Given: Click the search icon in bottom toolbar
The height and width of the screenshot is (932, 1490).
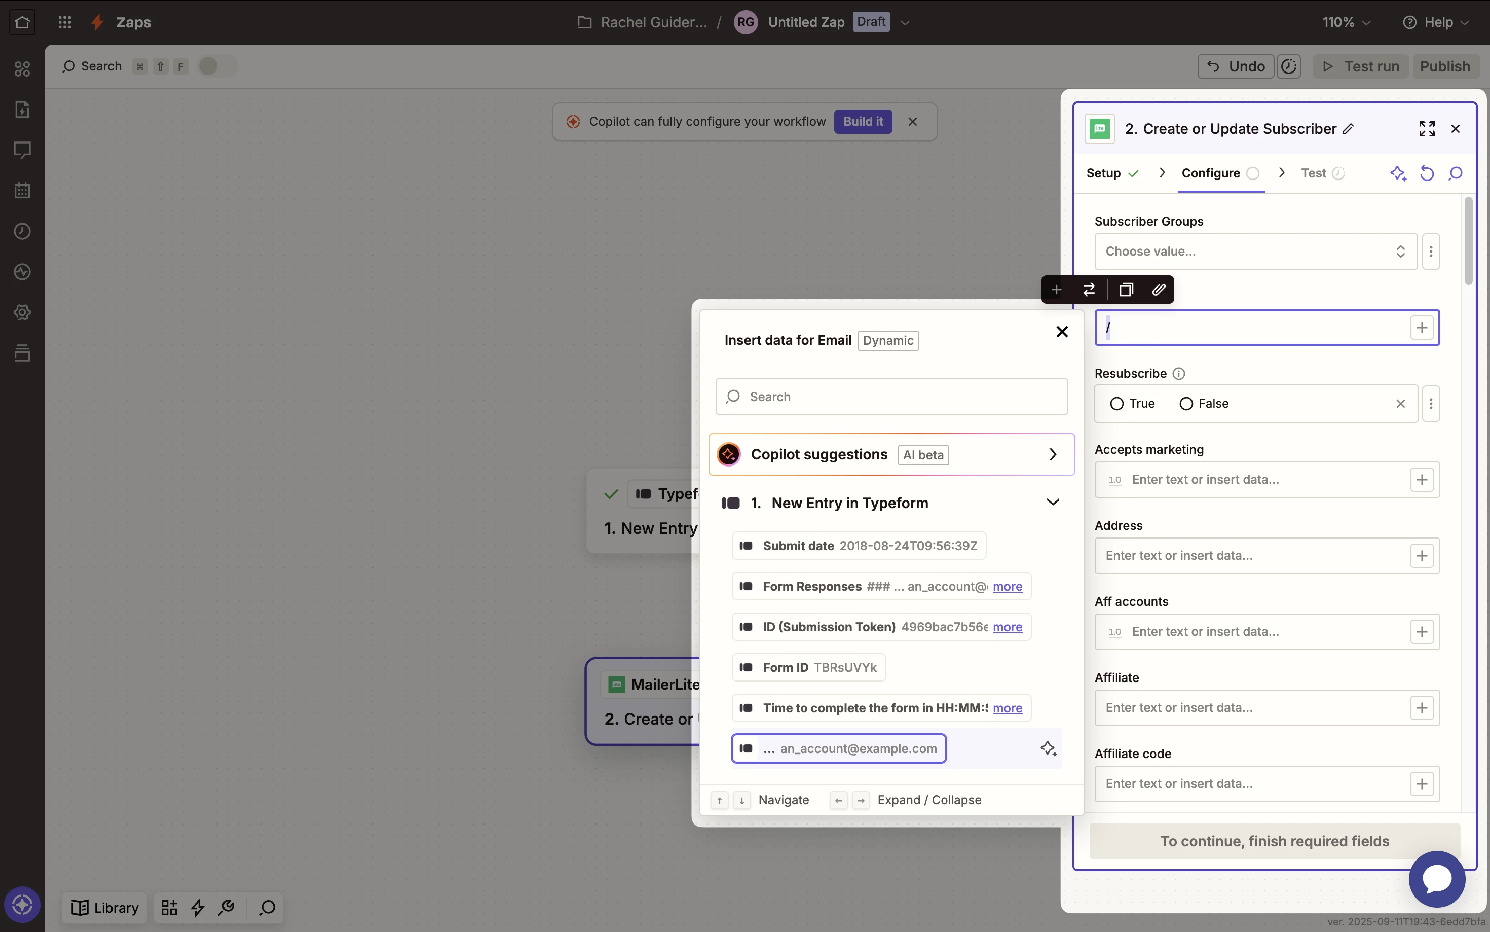Looking at the screenshot, I should tap(267, 907).
